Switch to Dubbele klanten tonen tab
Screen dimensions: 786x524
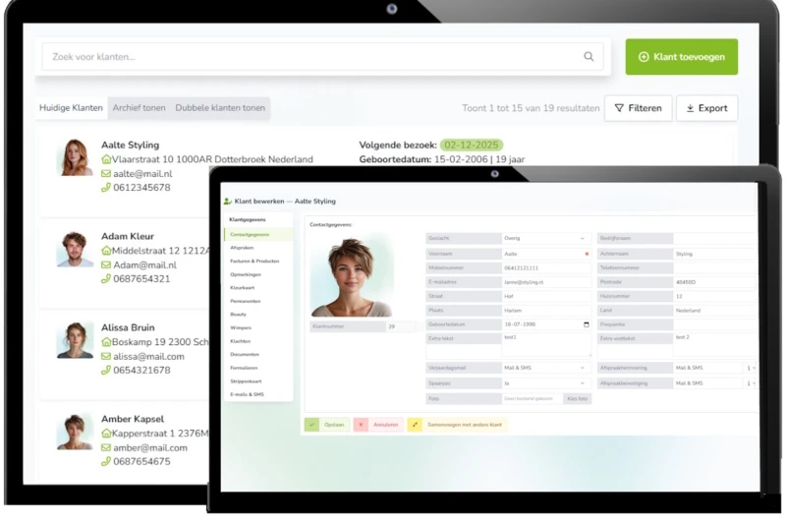pos(220,108)
